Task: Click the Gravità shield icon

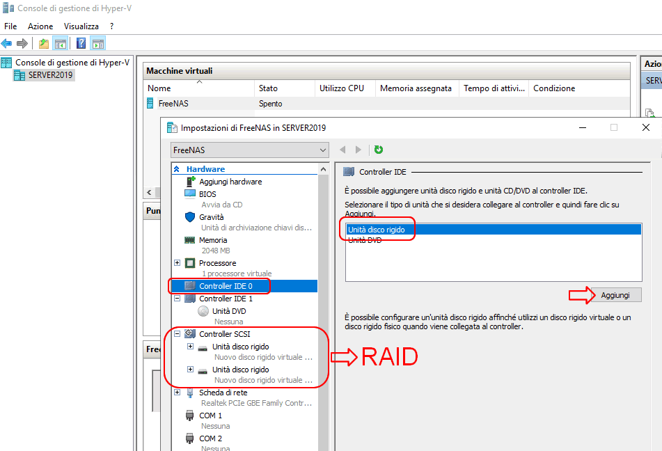Action: (190, 217)
